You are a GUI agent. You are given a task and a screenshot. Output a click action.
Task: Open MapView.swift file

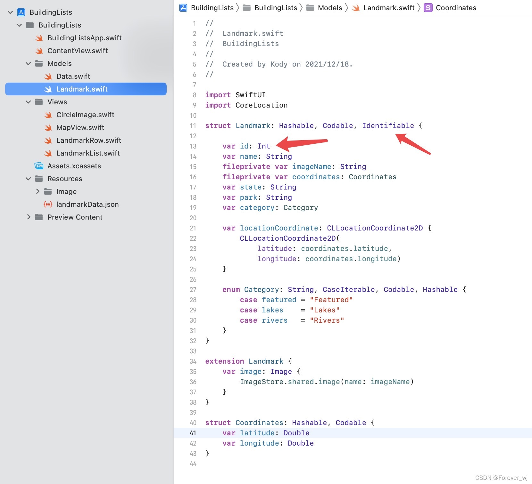tap(80, 127)
